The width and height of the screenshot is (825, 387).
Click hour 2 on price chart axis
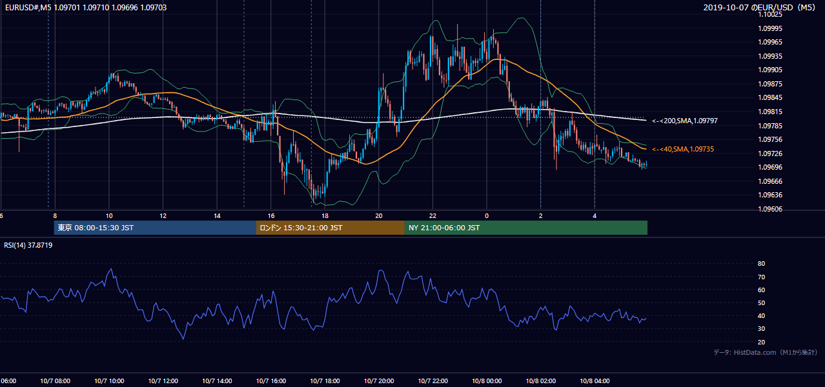tap(541, 215)
